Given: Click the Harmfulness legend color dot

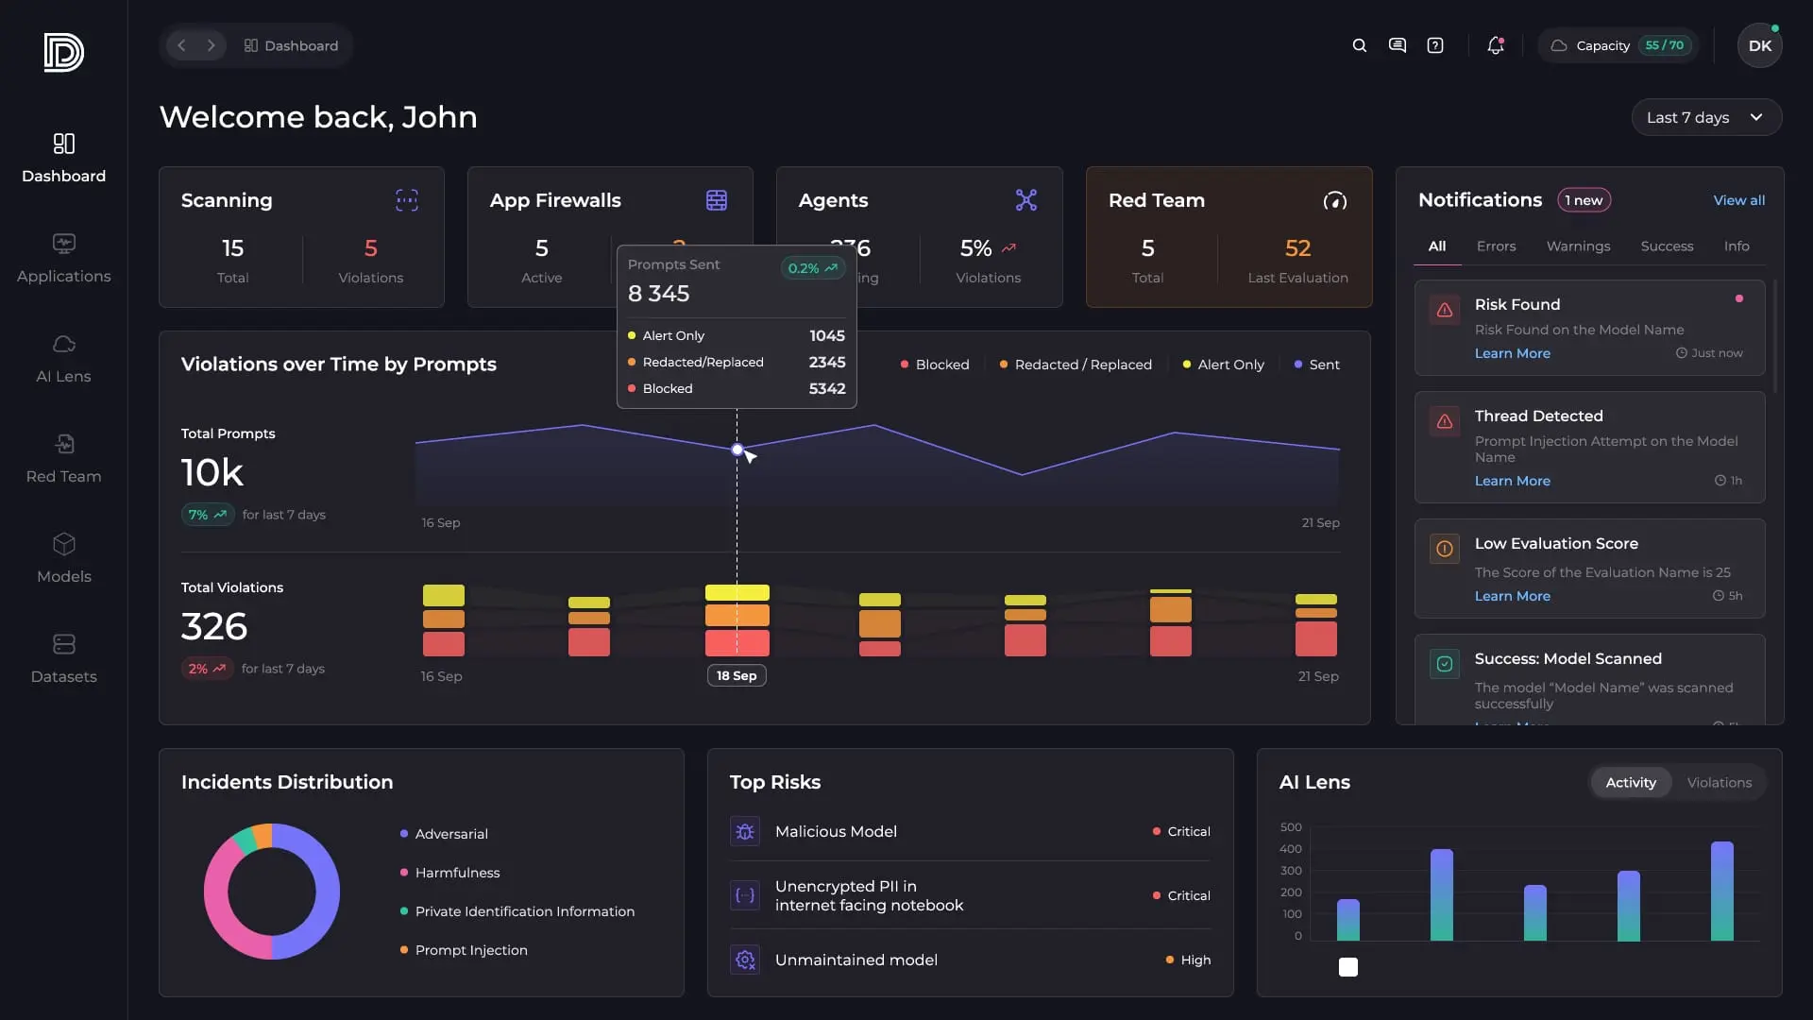Looking at the screenshot, I should coord(404,873).
